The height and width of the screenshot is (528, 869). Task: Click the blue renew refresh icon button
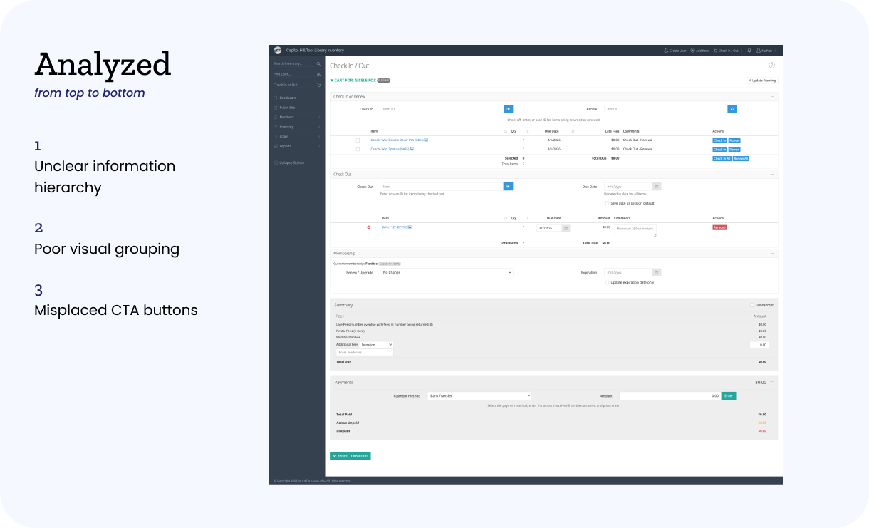coord(732,109)
